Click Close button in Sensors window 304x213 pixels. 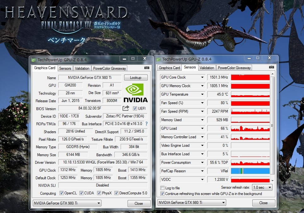tap(263, 203)
